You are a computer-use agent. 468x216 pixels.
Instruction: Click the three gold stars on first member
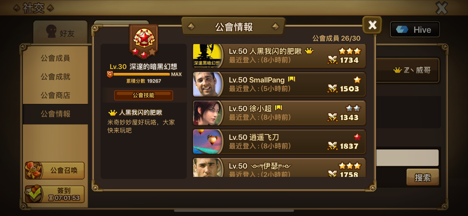pyautogui.click(x=350, y=51)
